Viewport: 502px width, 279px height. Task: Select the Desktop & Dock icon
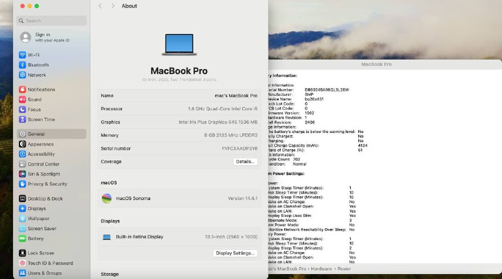click(x=23, y=199)
